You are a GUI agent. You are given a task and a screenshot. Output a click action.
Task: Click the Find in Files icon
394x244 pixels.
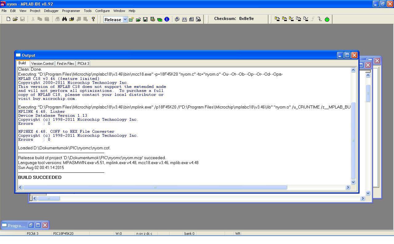[x=71, y=19]
